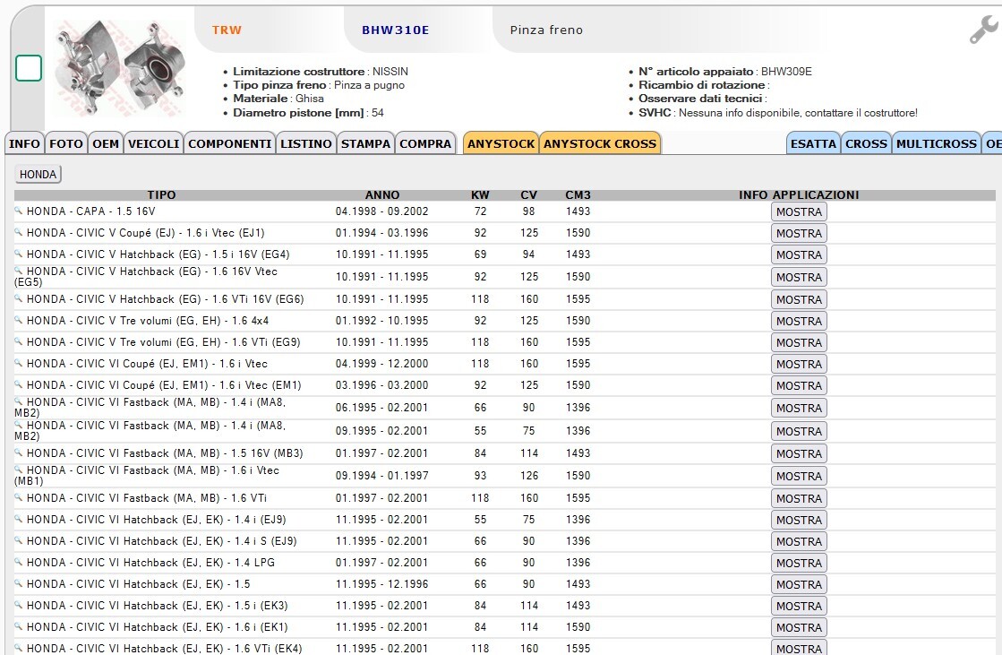Open the ANYSTOCK tab
Screen dimensions: 1002x655
click(501, 143)
